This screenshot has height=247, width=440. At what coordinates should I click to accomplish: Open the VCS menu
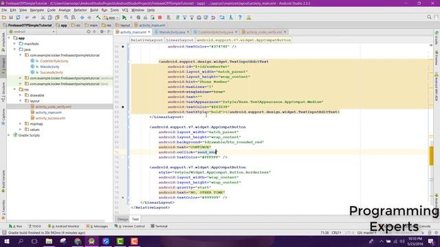tap(125, 10)
